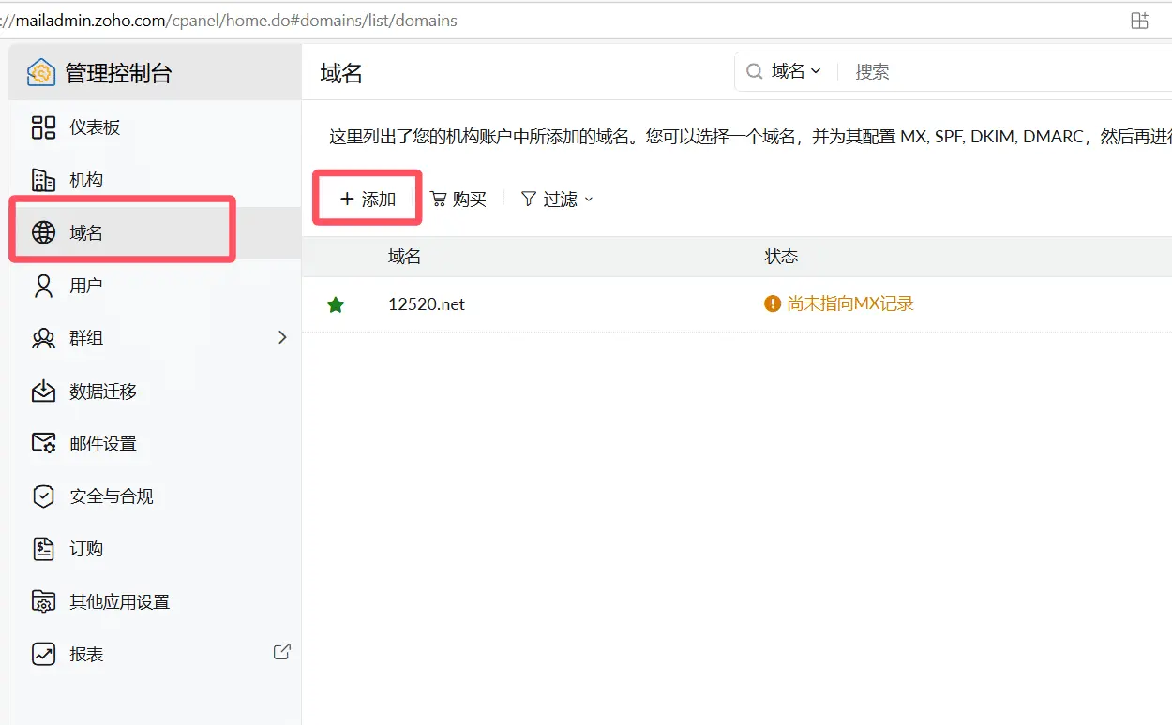The width and height of the screenshot is (1172, 725).
Task: Select 域名 in the sidebar menu
Action: tap(86, 233)
